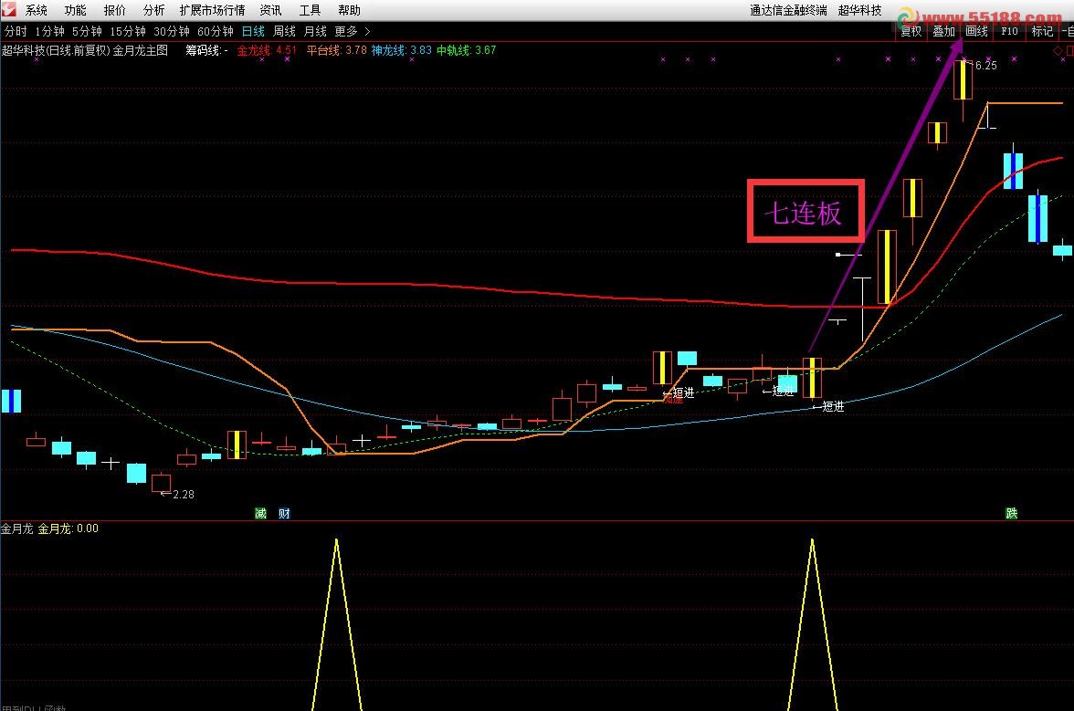
Task: Switch to 日线 daily chart period
Action: tap(253, 31)
